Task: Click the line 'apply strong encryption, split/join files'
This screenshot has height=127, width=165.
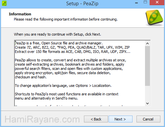Action: point(63,73)
